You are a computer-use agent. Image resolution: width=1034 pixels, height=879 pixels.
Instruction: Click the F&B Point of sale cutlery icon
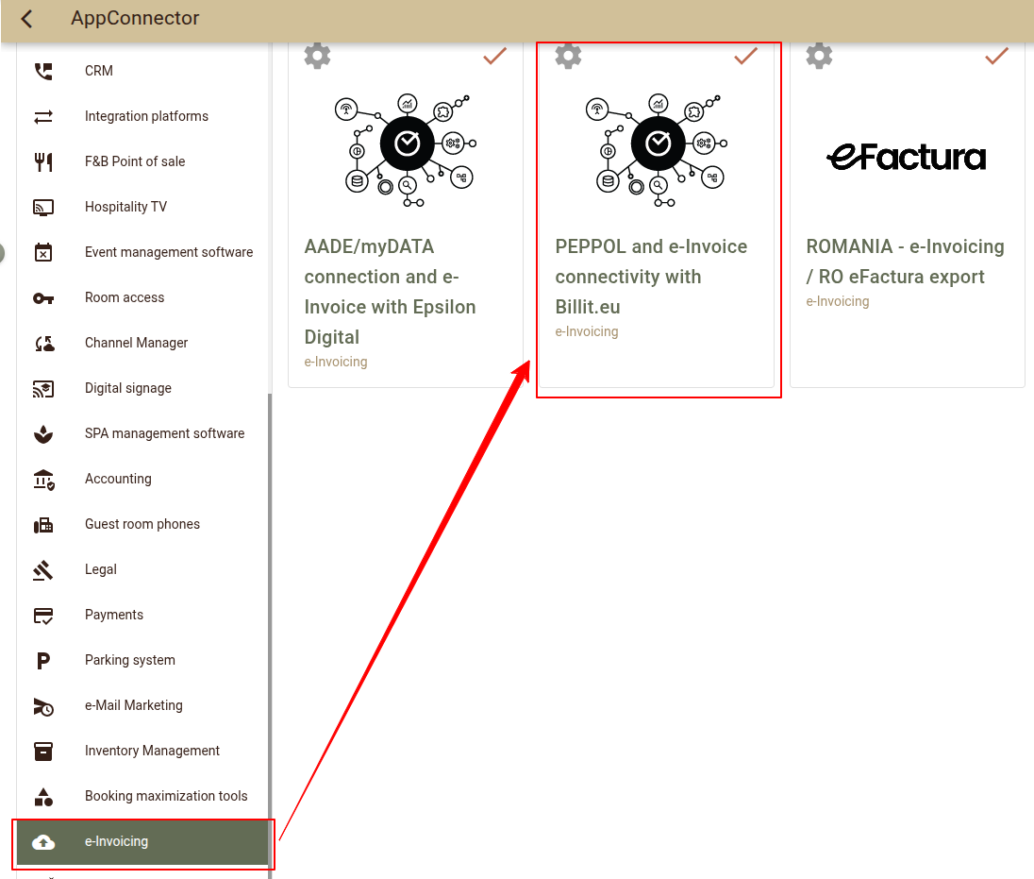pos(43,161)
